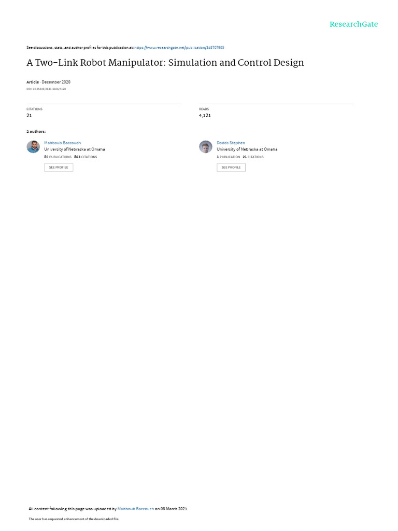The width and height of the screenshot is (398, 531).
Task: Click Mahboub Baccouch's profile photo
Action: pos(33,147)
